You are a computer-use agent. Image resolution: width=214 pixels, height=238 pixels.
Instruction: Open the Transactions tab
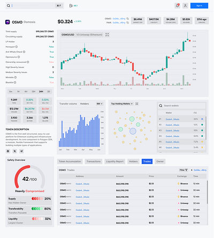pyautogui.click(x=94, y=161)
